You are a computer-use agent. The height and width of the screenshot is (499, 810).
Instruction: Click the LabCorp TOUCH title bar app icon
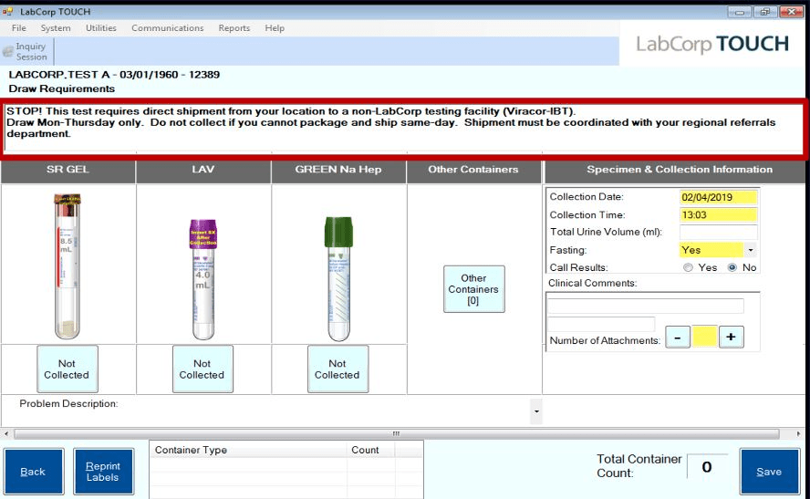(x=7, y=11)
